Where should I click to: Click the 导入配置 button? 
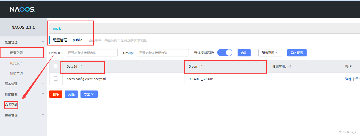pos(297,53)
